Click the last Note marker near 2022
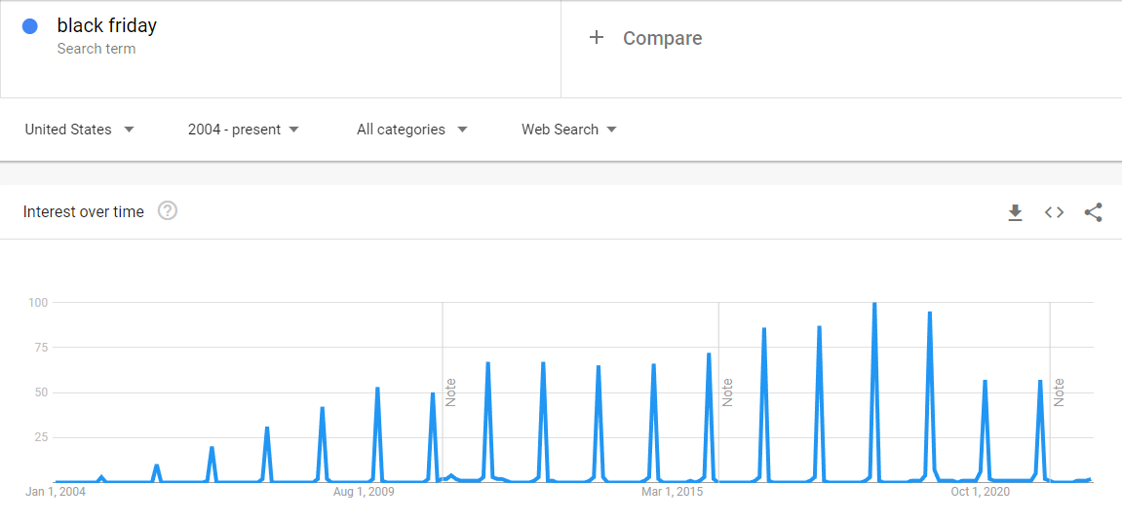The height and width of the screenshot is (522, 1122). coord(1059,391)
